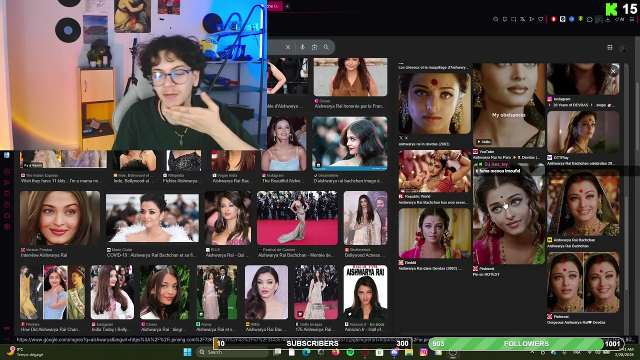Open the red ad-blocker hand extension
Viewport: 640px width, 360px height.
pos(553,19)
